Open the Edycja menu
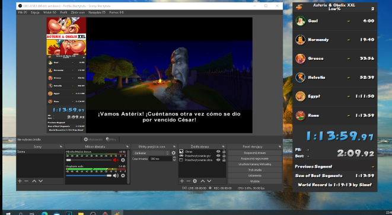Viewport: 392px width, 215px height. (x=35, y=12)
